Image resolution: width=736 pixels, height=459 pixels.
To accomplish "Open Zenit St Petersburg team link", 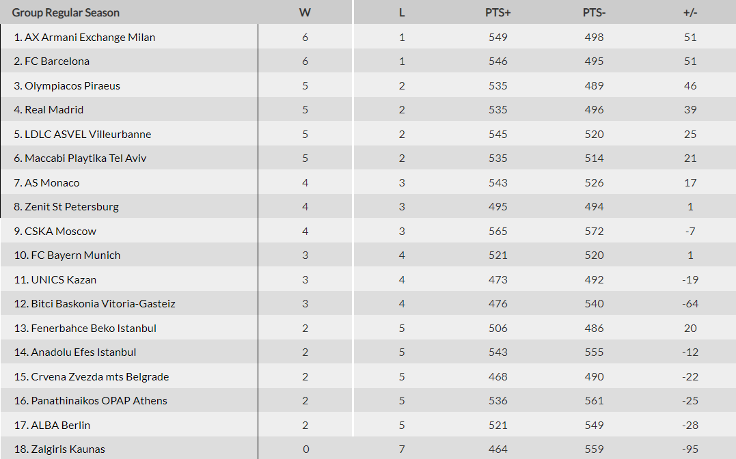I will tap(72, 206).
